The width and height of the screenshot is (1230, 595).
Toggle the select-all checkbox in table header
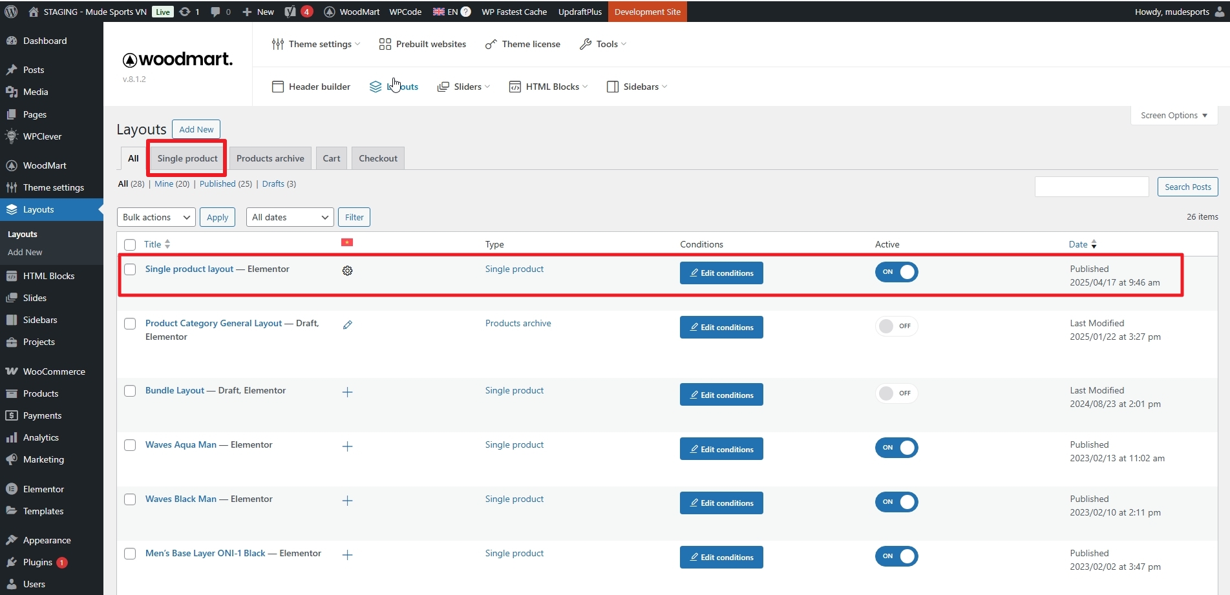130,245
